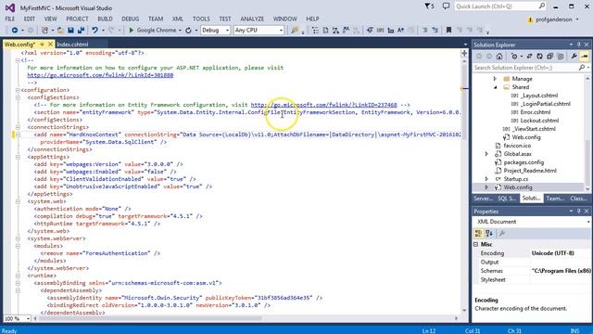Collapse the Misc properties category
Screen dimensions: 593x334
pyautogui.click(x=475, y=244)
